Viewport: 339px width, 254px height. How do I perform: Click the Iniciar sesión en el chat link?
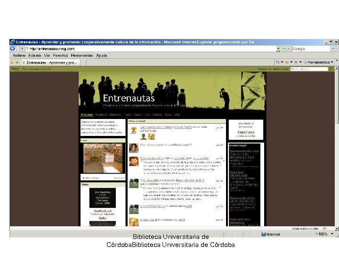(305, 229)
